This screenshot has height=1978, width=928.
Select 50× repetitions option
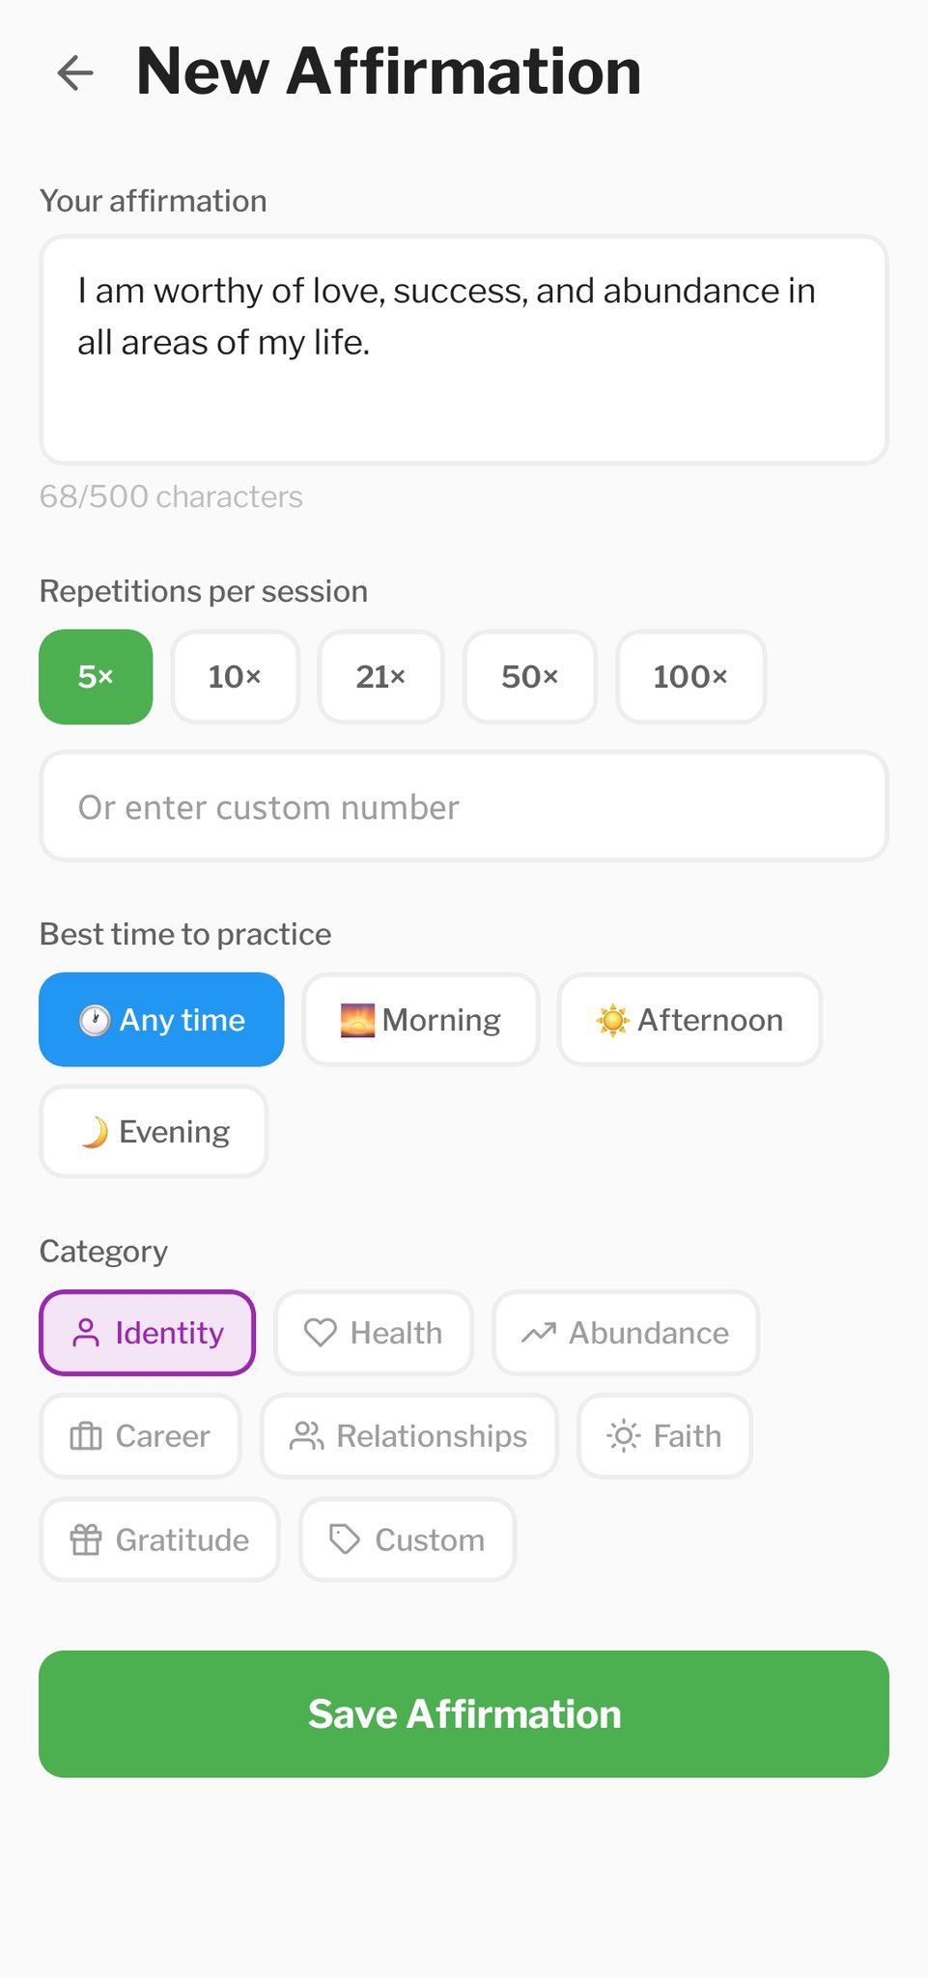530,677
